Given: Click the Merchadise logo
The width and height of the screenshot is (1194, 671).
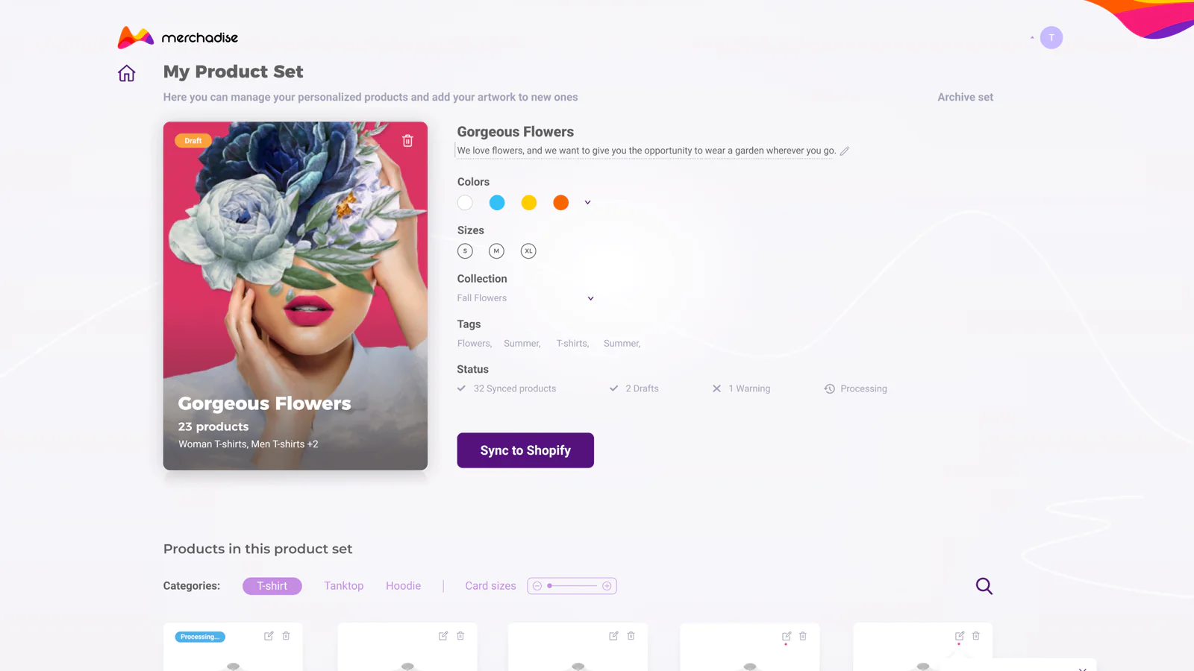Looking at the screenshot, I should (x=178, y=37).
